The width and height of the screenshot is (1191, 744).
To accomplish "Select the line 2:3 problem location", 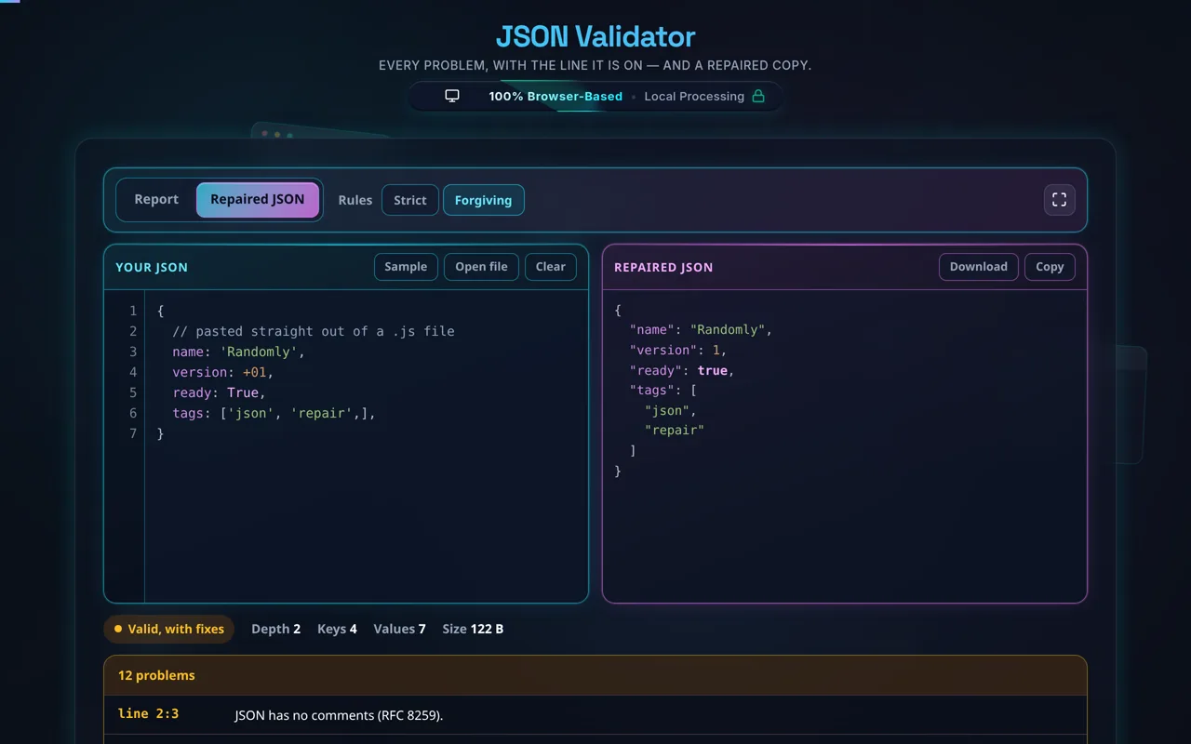I will pyautogui.click(x=148, y=714).
